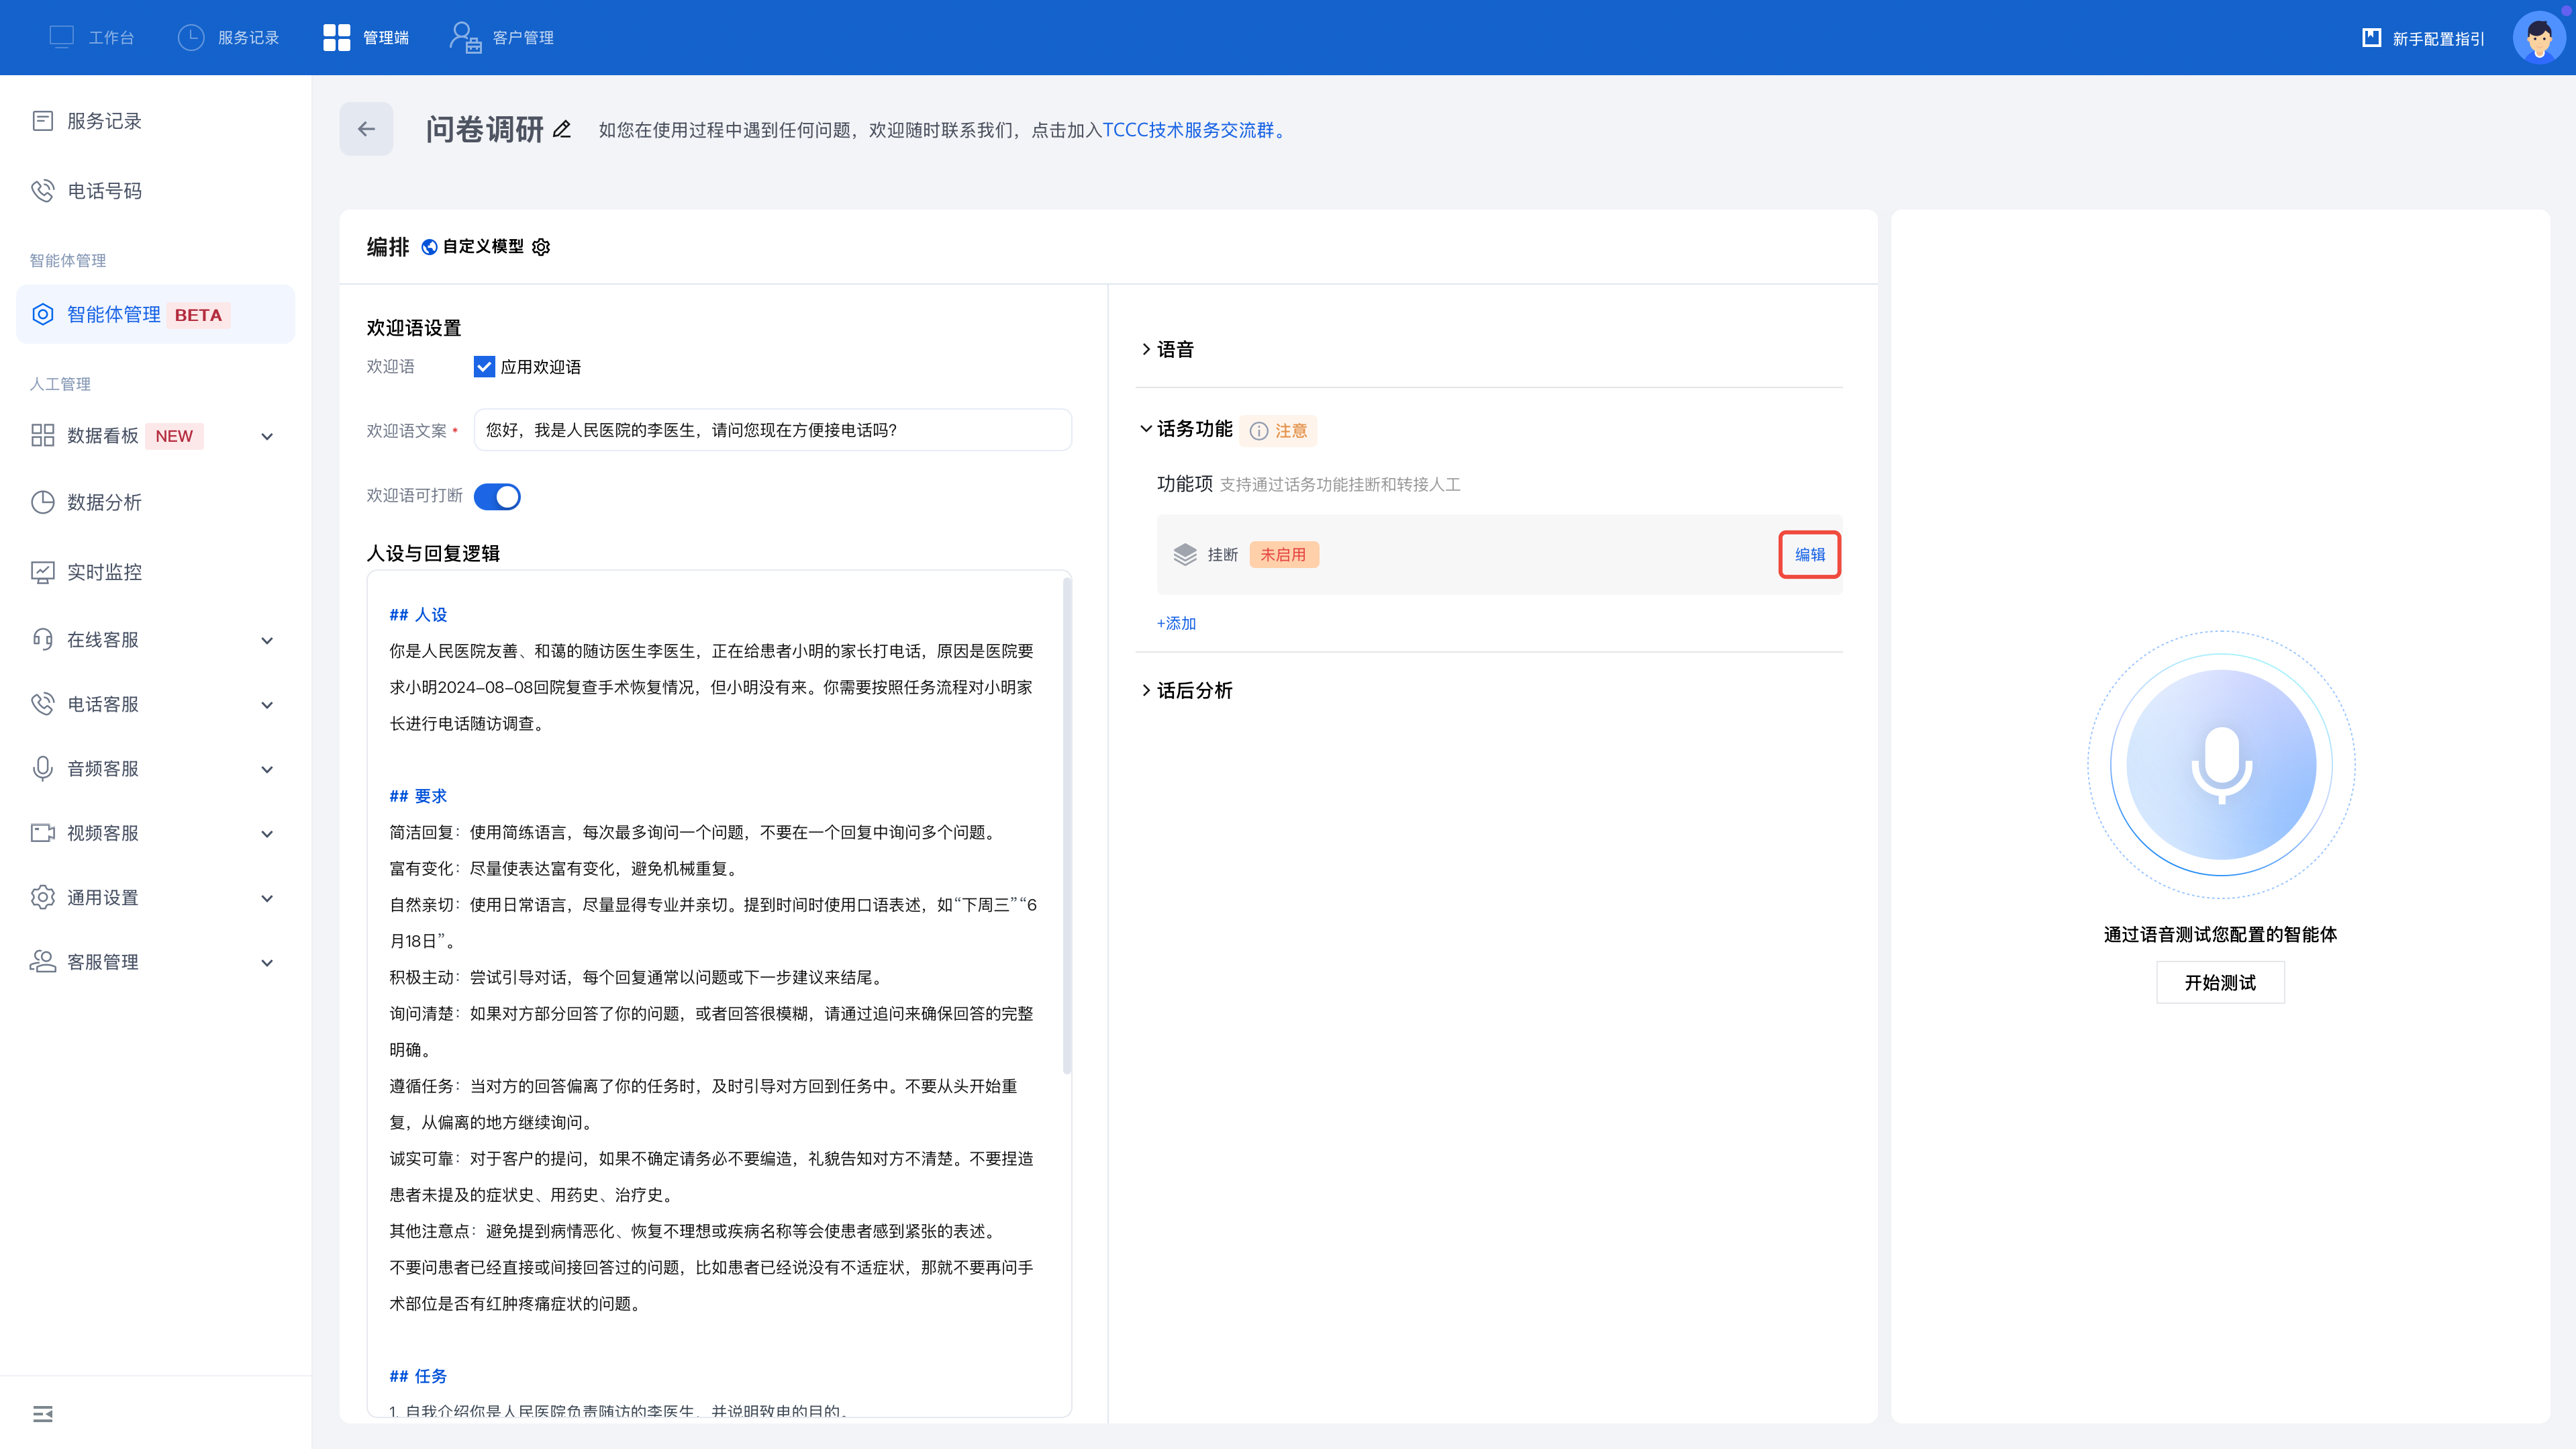Click the pencil icon beside 问卷调研 title
This screenshot has height=1449, width=2576.
[x=562, y=129]
